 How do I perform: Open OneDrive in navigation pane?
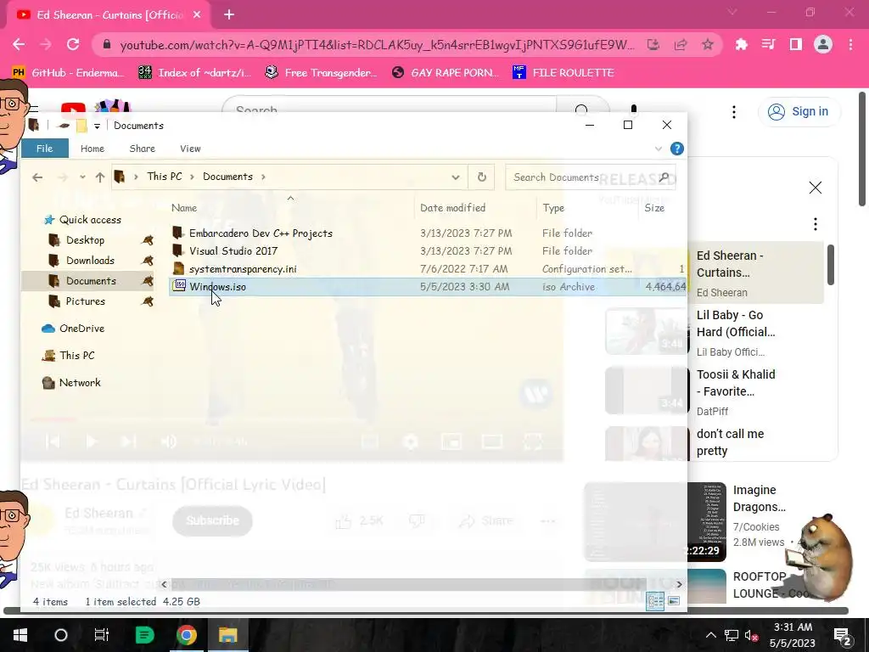81,329
